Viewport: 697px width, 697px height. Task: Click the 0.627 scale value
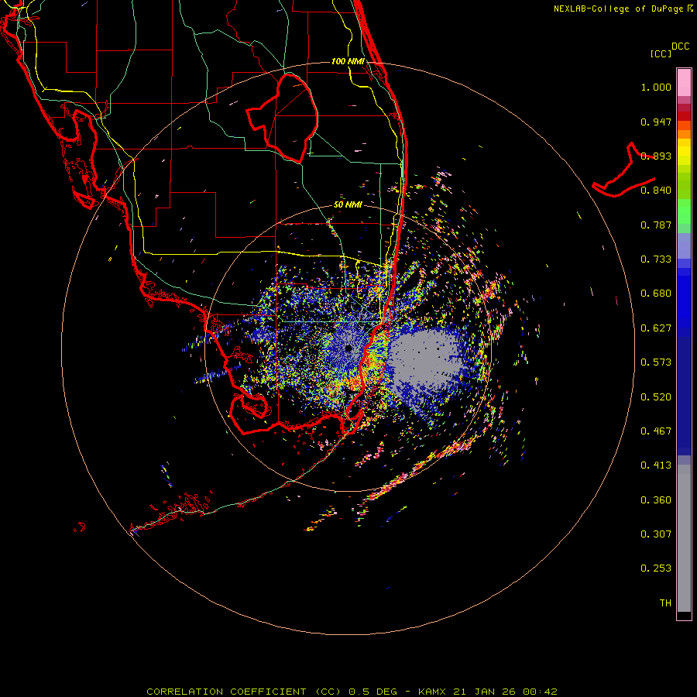coord(656,328)
